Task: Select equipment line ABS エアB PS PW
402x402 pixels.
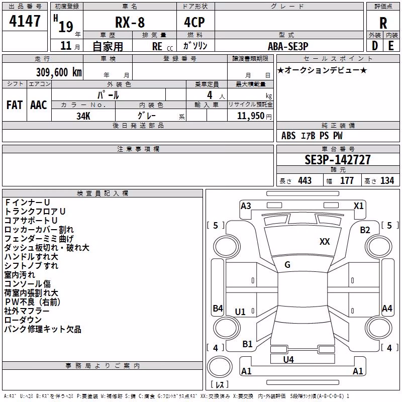Action: [x=312, y=136]
